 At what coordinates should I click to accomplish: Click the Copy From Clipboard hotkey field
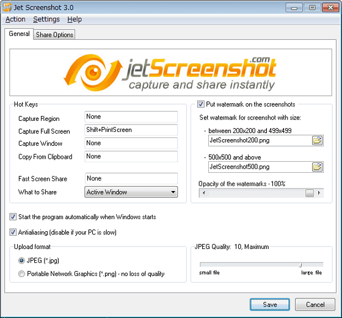coord(131,156)
